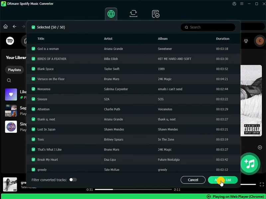Click the Taylor Swift artist cell
The image size is (266, 199).
(112, 69)
